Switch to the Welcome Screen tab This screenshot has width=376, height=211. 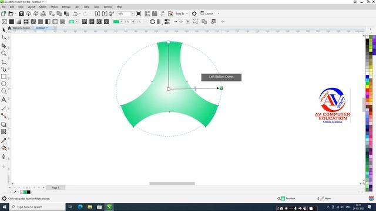21,28
